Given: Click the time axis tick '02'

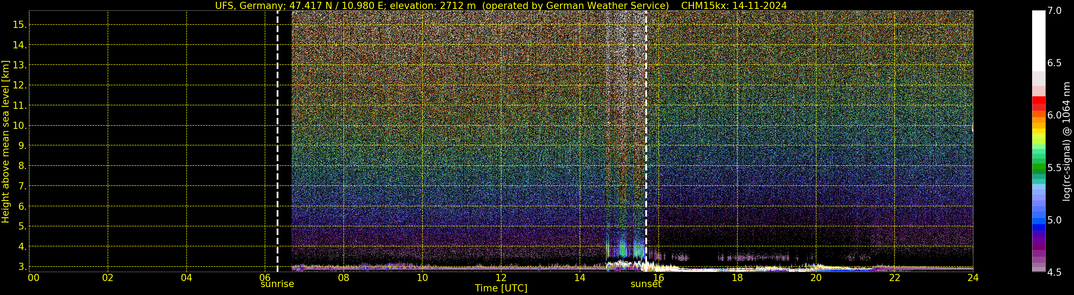Looking at the screenshot, I should pos(108,278).
